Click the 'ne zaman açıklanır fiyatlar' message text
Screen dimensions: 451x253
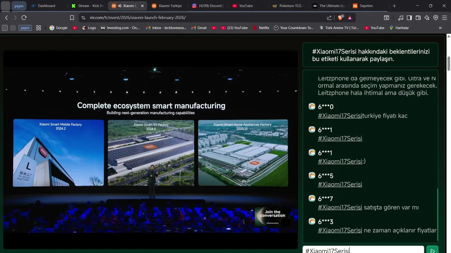tap(400, 231)
